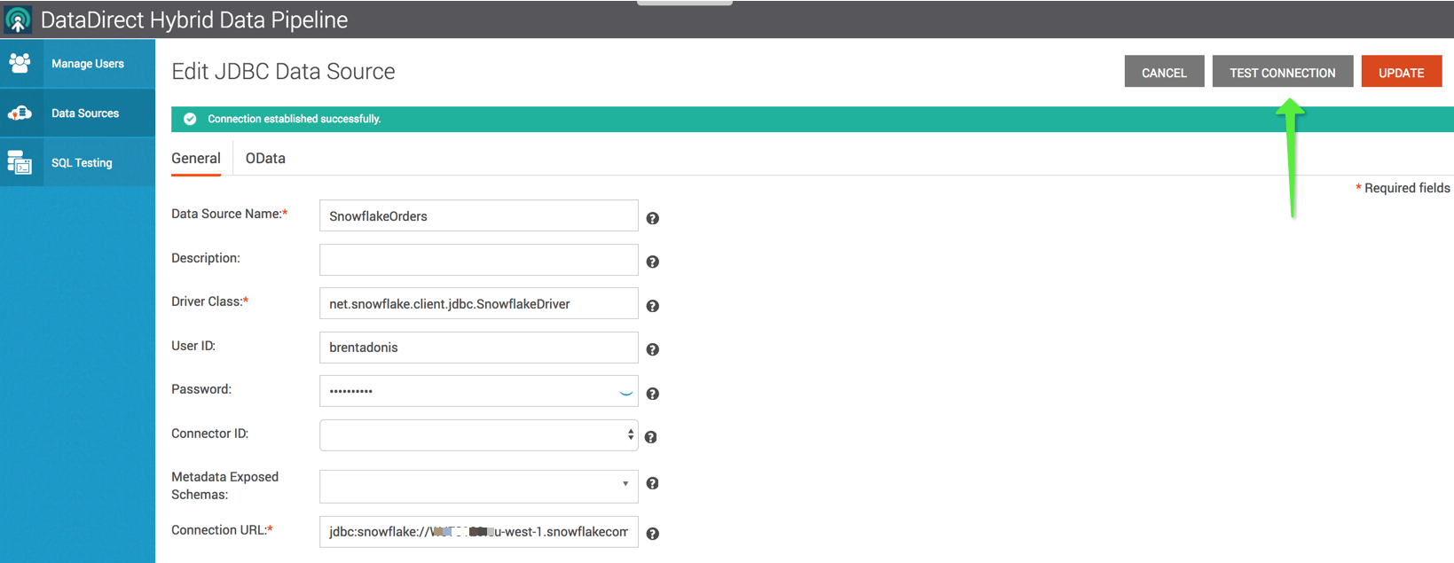Click the Data Sources cloud icon
Image resolution: width=1454 pixels, height=563 pixels.
[x=20, y=113]
